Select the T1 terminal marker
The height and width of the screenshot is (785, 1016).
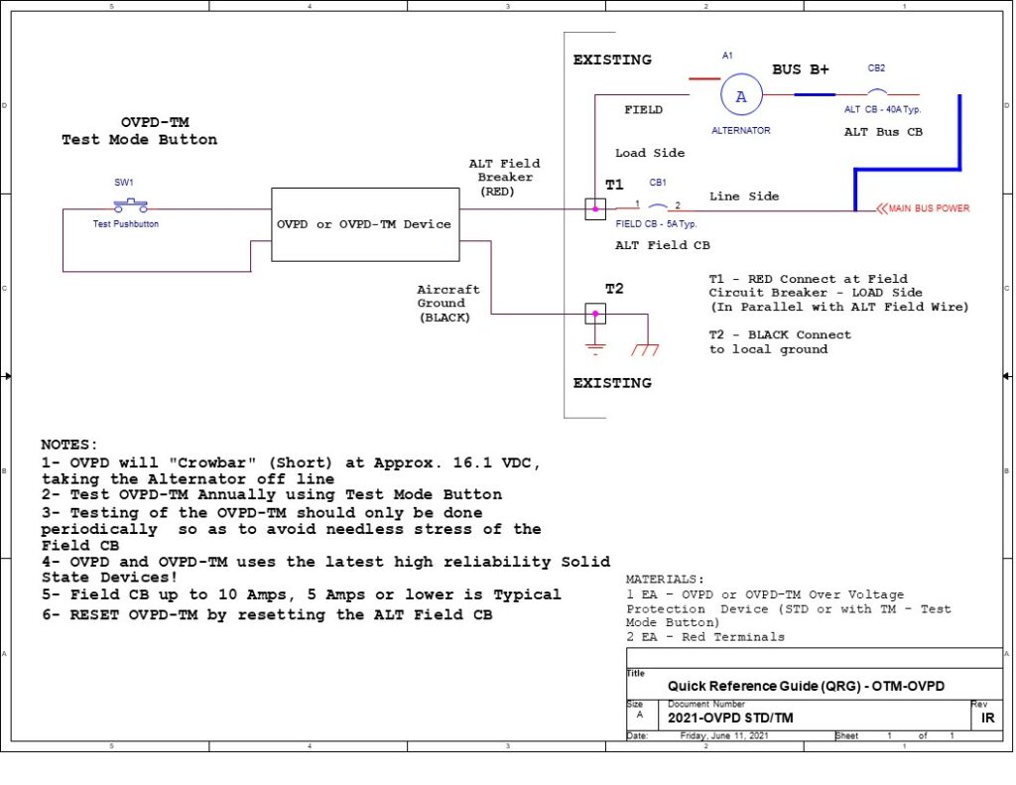pyautogui.click(x=594, y=208)
